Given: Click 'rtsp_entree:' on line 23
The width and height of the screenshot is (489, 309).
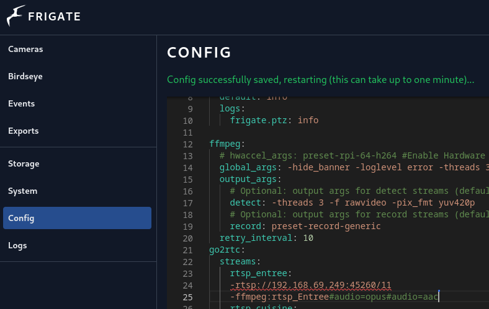Looking at the screenshot, I should click(261, 273).
